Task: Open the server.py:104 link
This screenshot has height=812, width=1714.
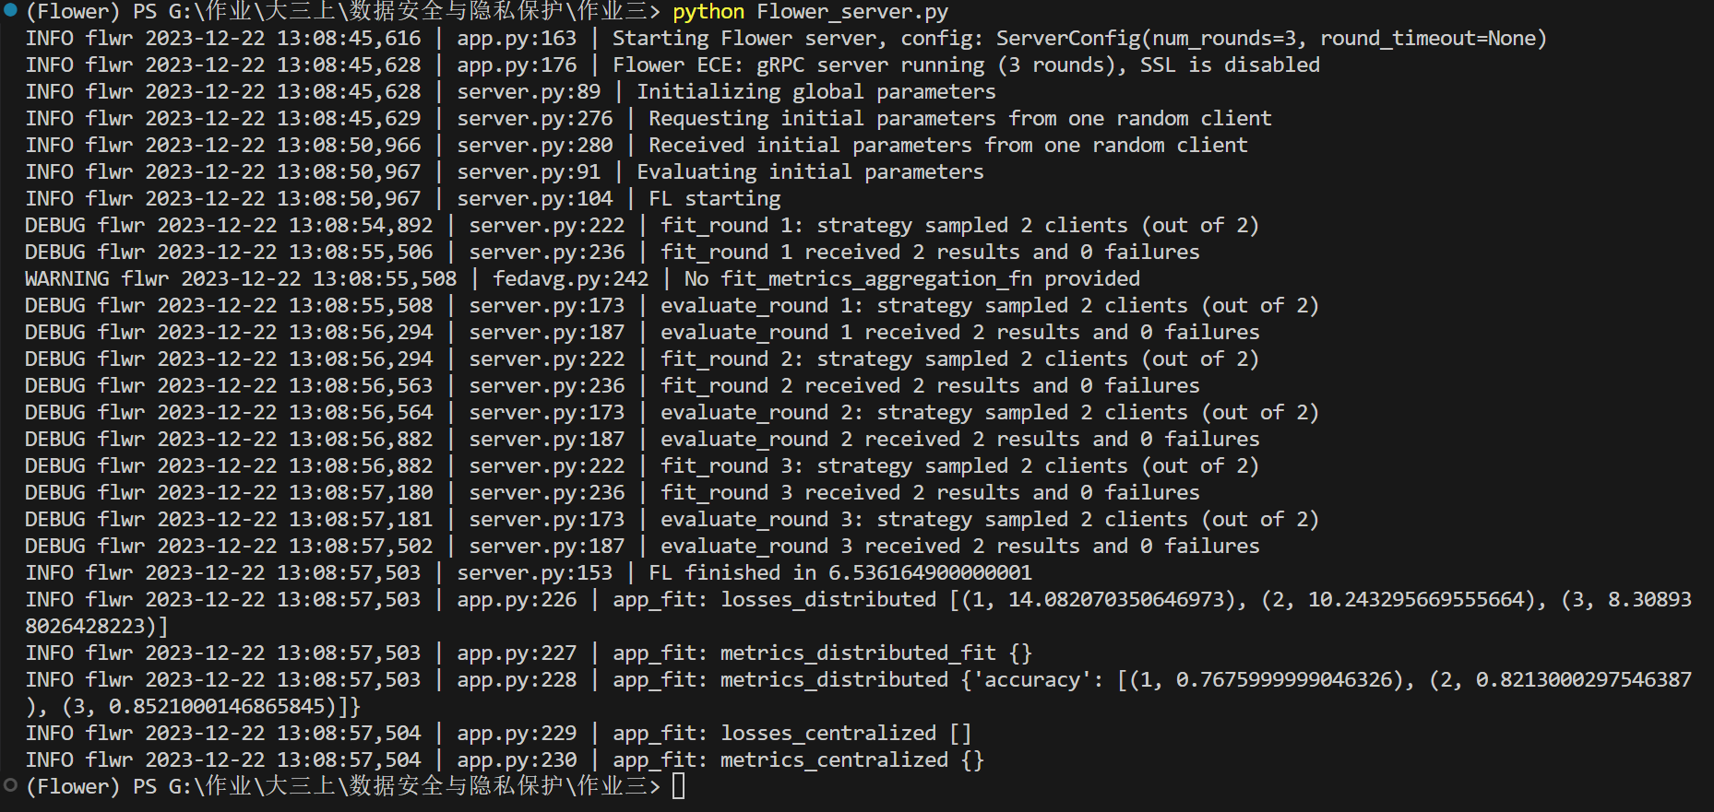Action: coord(535,199)
